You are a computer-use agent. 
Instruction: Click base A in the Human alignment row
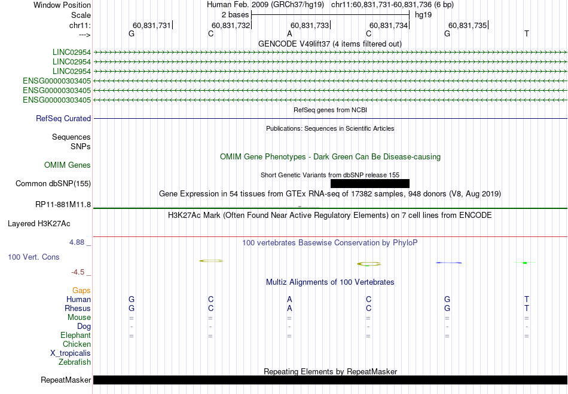pos(289,299)
